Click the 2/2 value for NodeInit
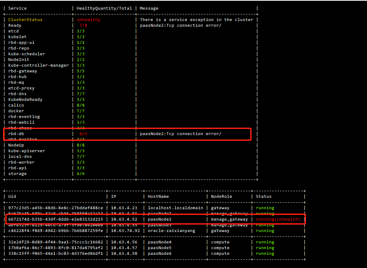 click(x=80, y=60)
